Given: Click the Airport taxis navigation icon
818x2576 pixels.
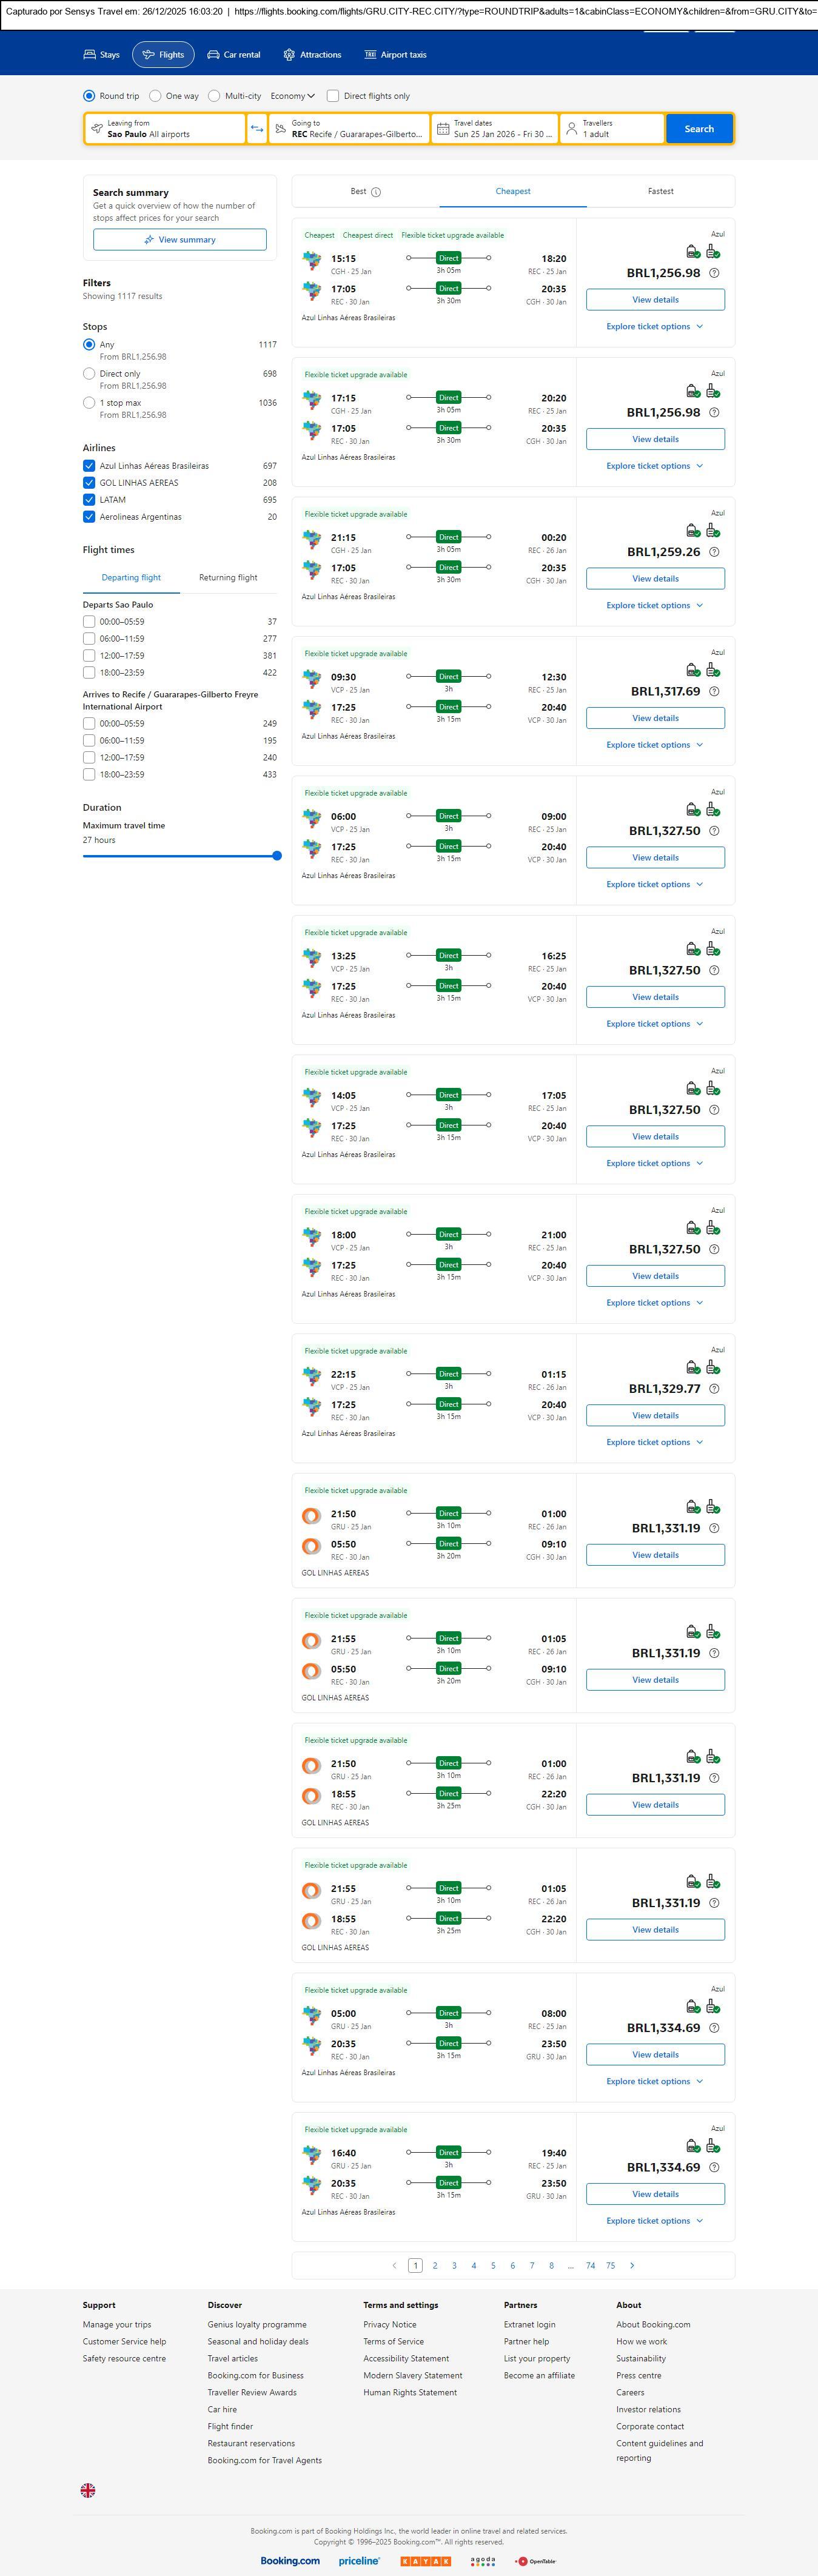Looking at the screenshot, I should click(370, 55).
